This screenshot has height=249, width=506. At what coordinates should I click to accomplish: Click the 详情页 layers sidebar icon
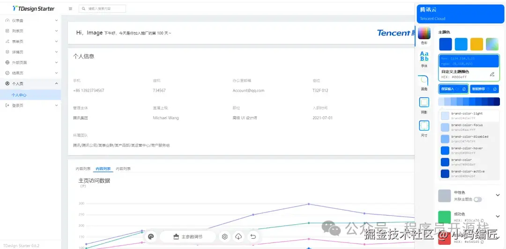tap(7, 52)
